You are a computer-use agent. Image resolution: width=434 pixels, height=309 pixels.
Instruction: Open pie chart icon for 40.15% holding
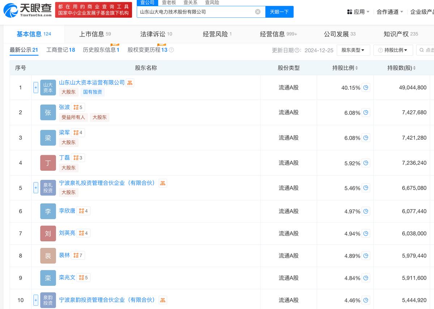click(366, 88)
